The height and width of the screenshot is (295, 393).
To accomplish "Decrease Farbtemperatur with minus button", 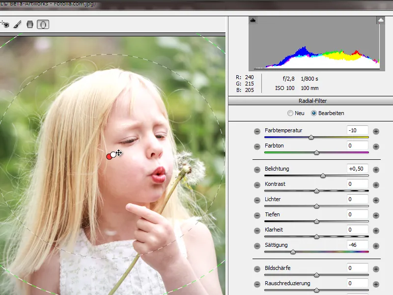I will [257, 131].
